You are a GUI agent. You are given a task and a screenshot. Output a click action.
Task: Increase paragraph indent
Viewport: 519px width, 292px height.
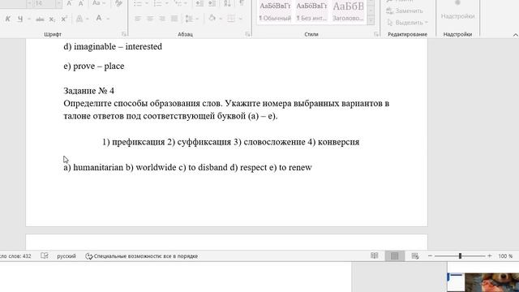pyautogui.click(x=212, y=3)
